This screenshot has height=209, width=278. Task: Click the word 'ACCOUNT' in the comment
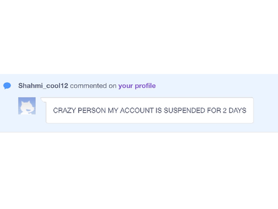pos(137,110)
